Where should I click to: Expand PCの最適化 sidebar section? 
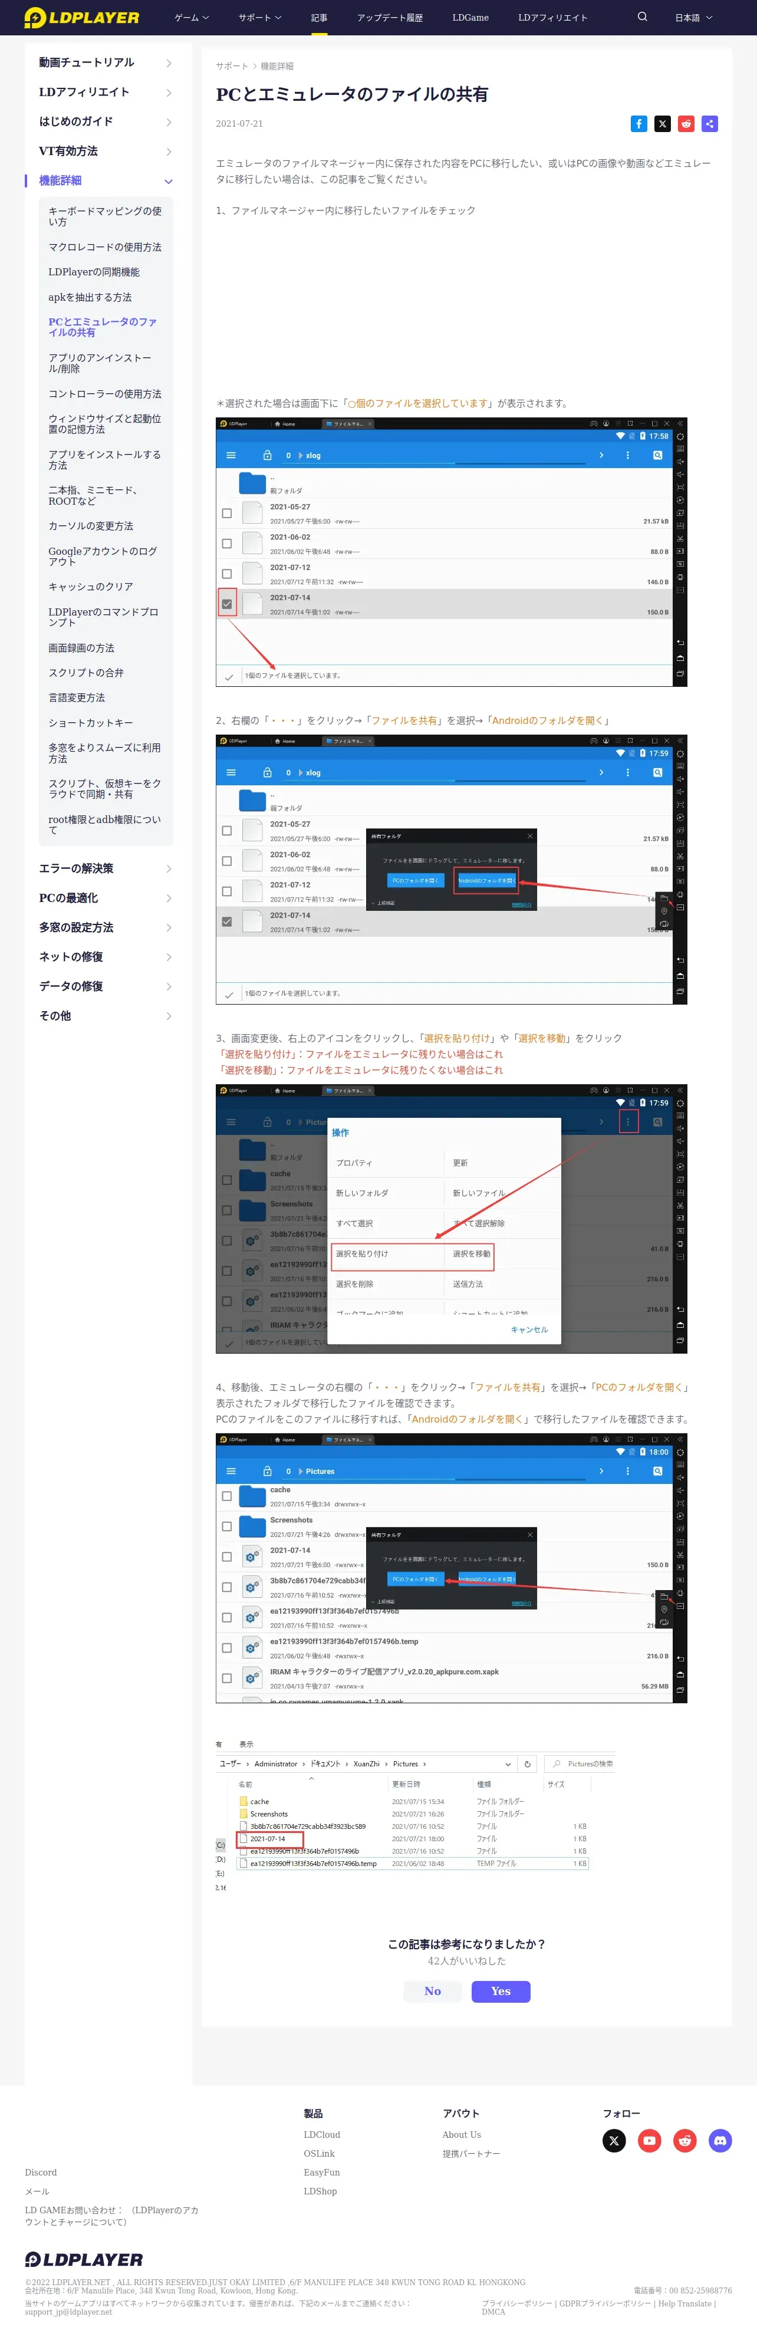104,899
